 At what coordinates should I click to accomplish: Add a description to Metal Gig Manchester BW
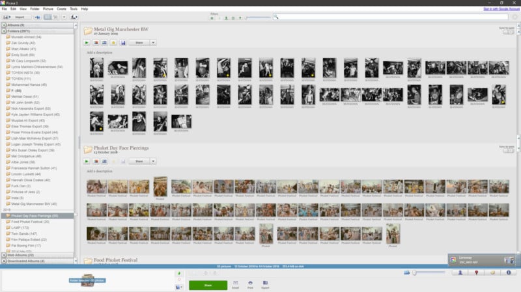tap(100, 53)
